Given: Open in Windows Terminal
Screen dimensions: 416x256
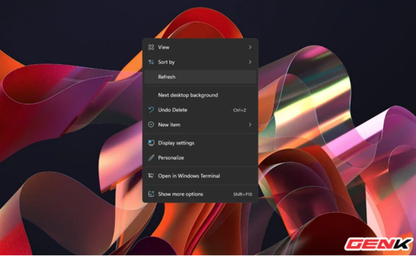Looking at the screenshot, I should (188, 176).
